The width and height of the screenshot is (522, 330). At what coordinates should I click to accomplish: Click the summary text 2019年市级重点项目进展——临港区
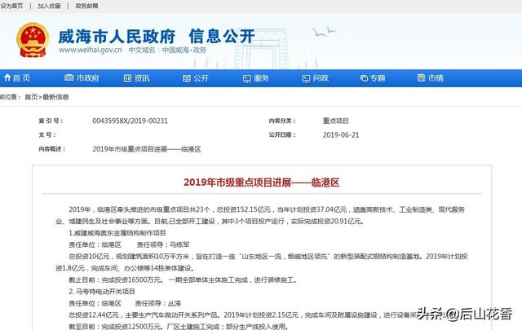click(x=147, y=149)
